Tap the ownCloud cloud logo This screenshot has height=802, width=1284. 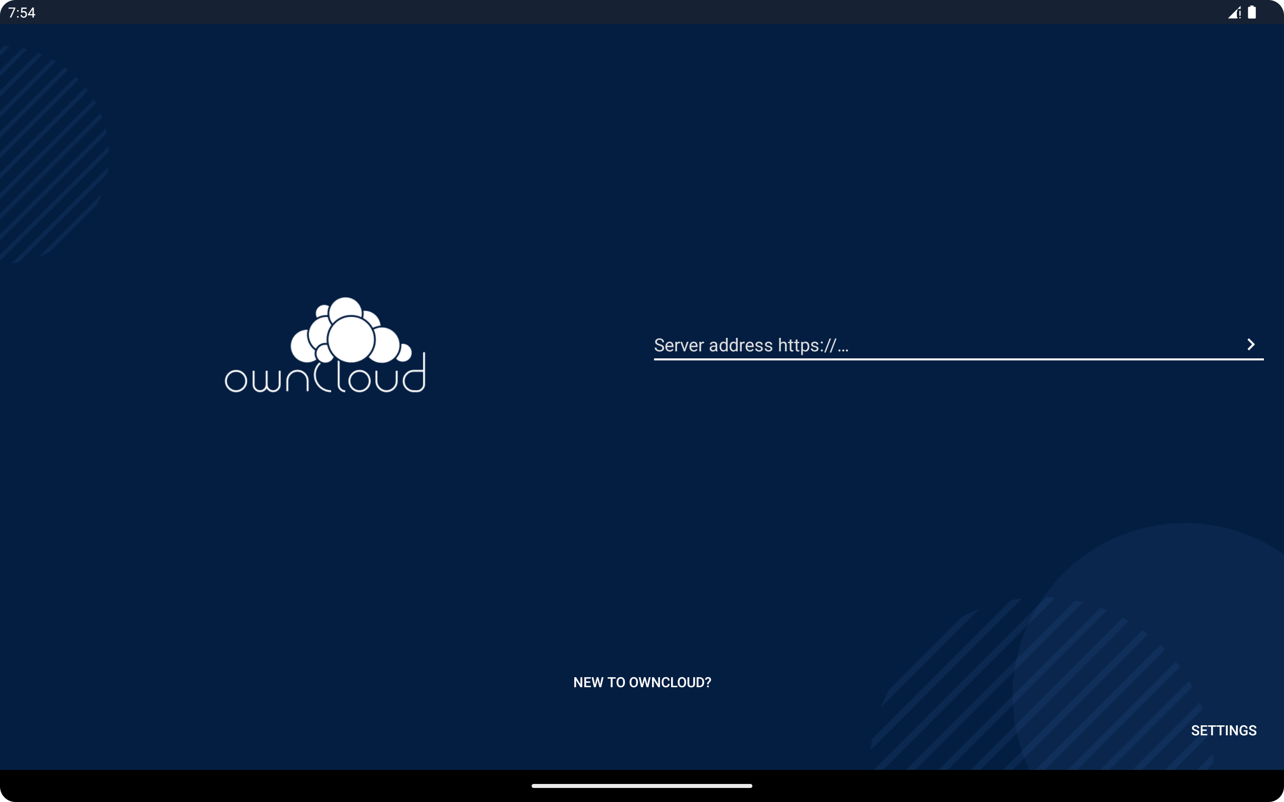tap(325, 345)
